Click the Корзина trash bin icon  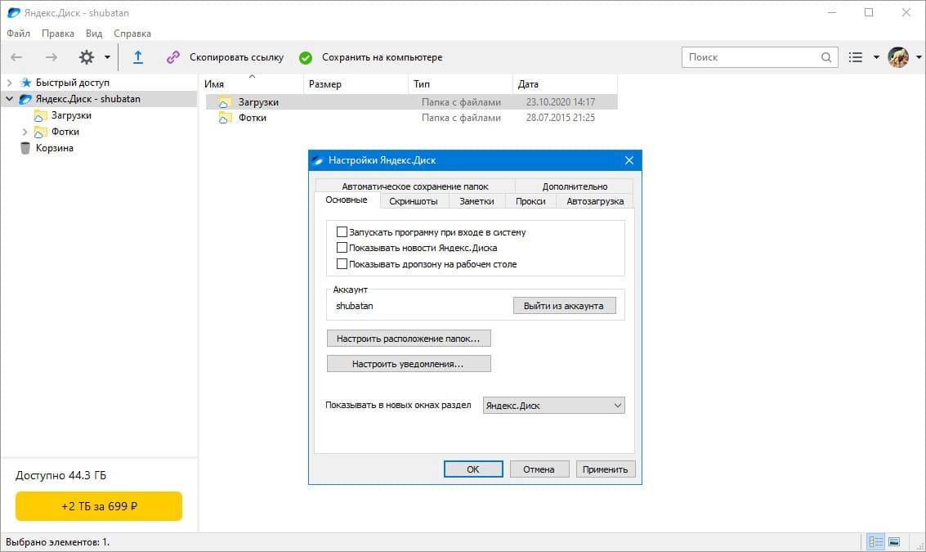[25, 148]
